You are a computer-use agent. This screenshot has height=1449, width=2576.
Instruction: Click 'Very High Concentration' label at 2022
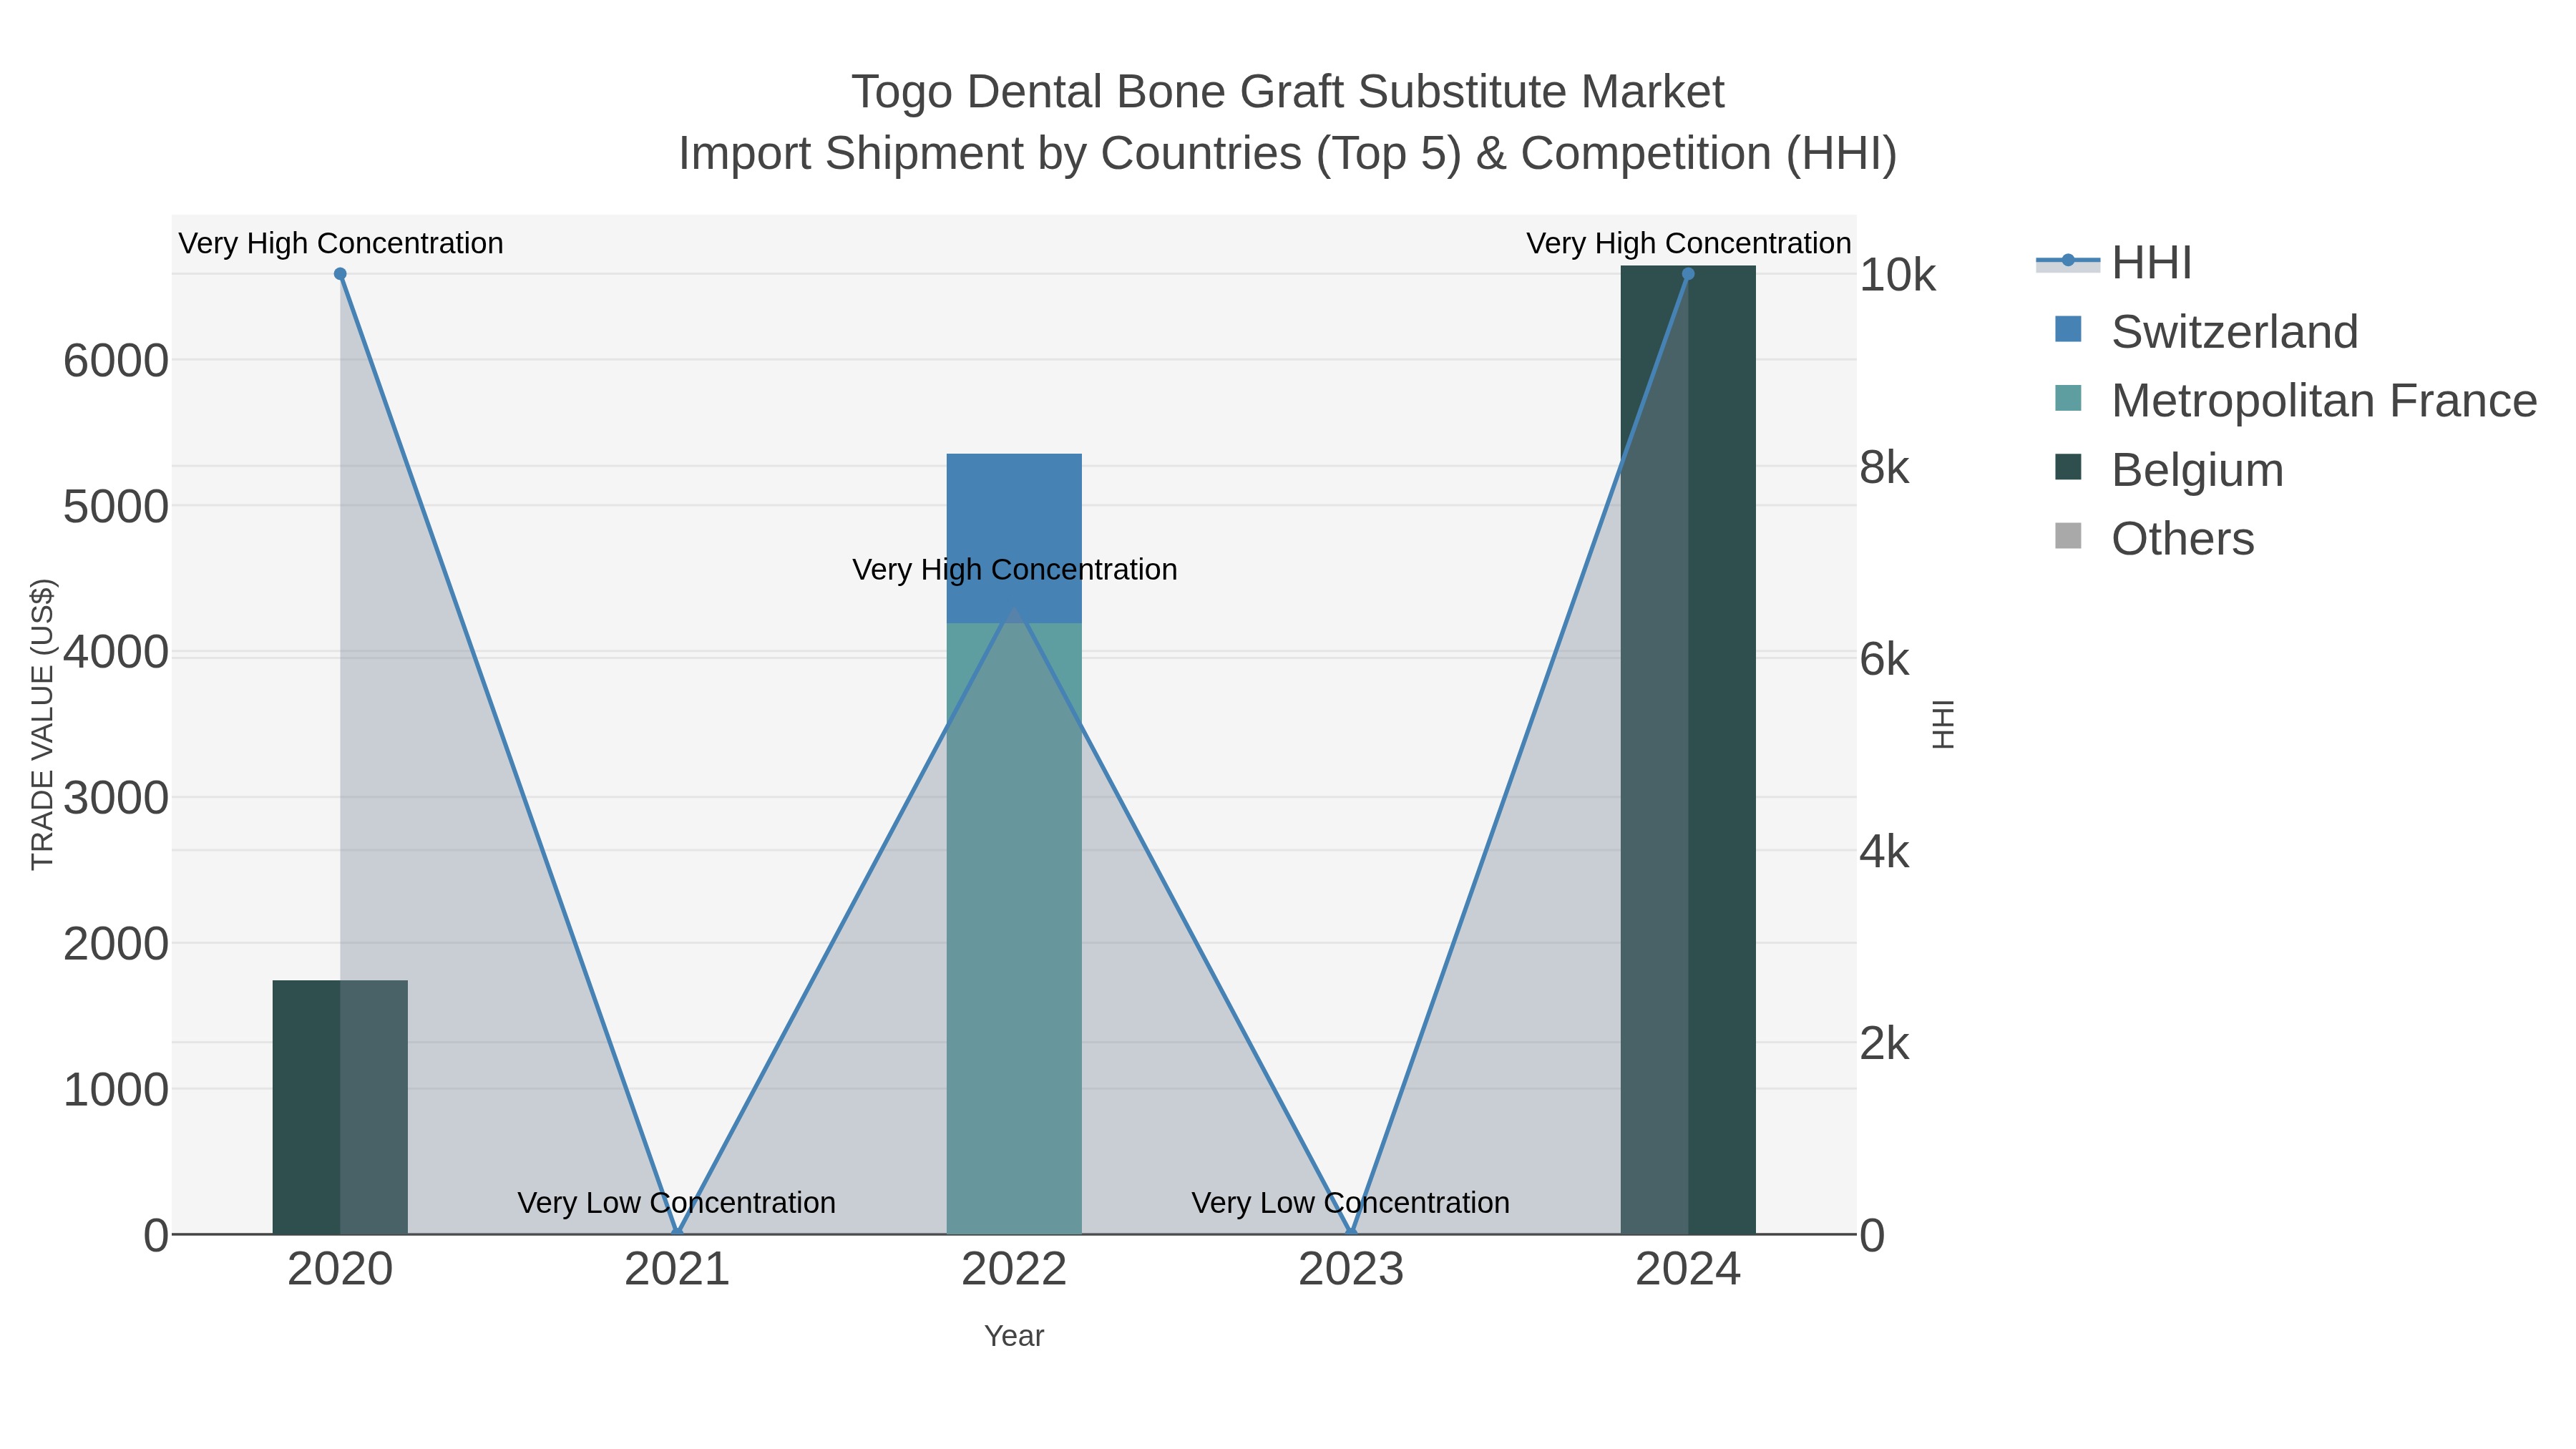pyautogui.click(x=1014, y=570)
